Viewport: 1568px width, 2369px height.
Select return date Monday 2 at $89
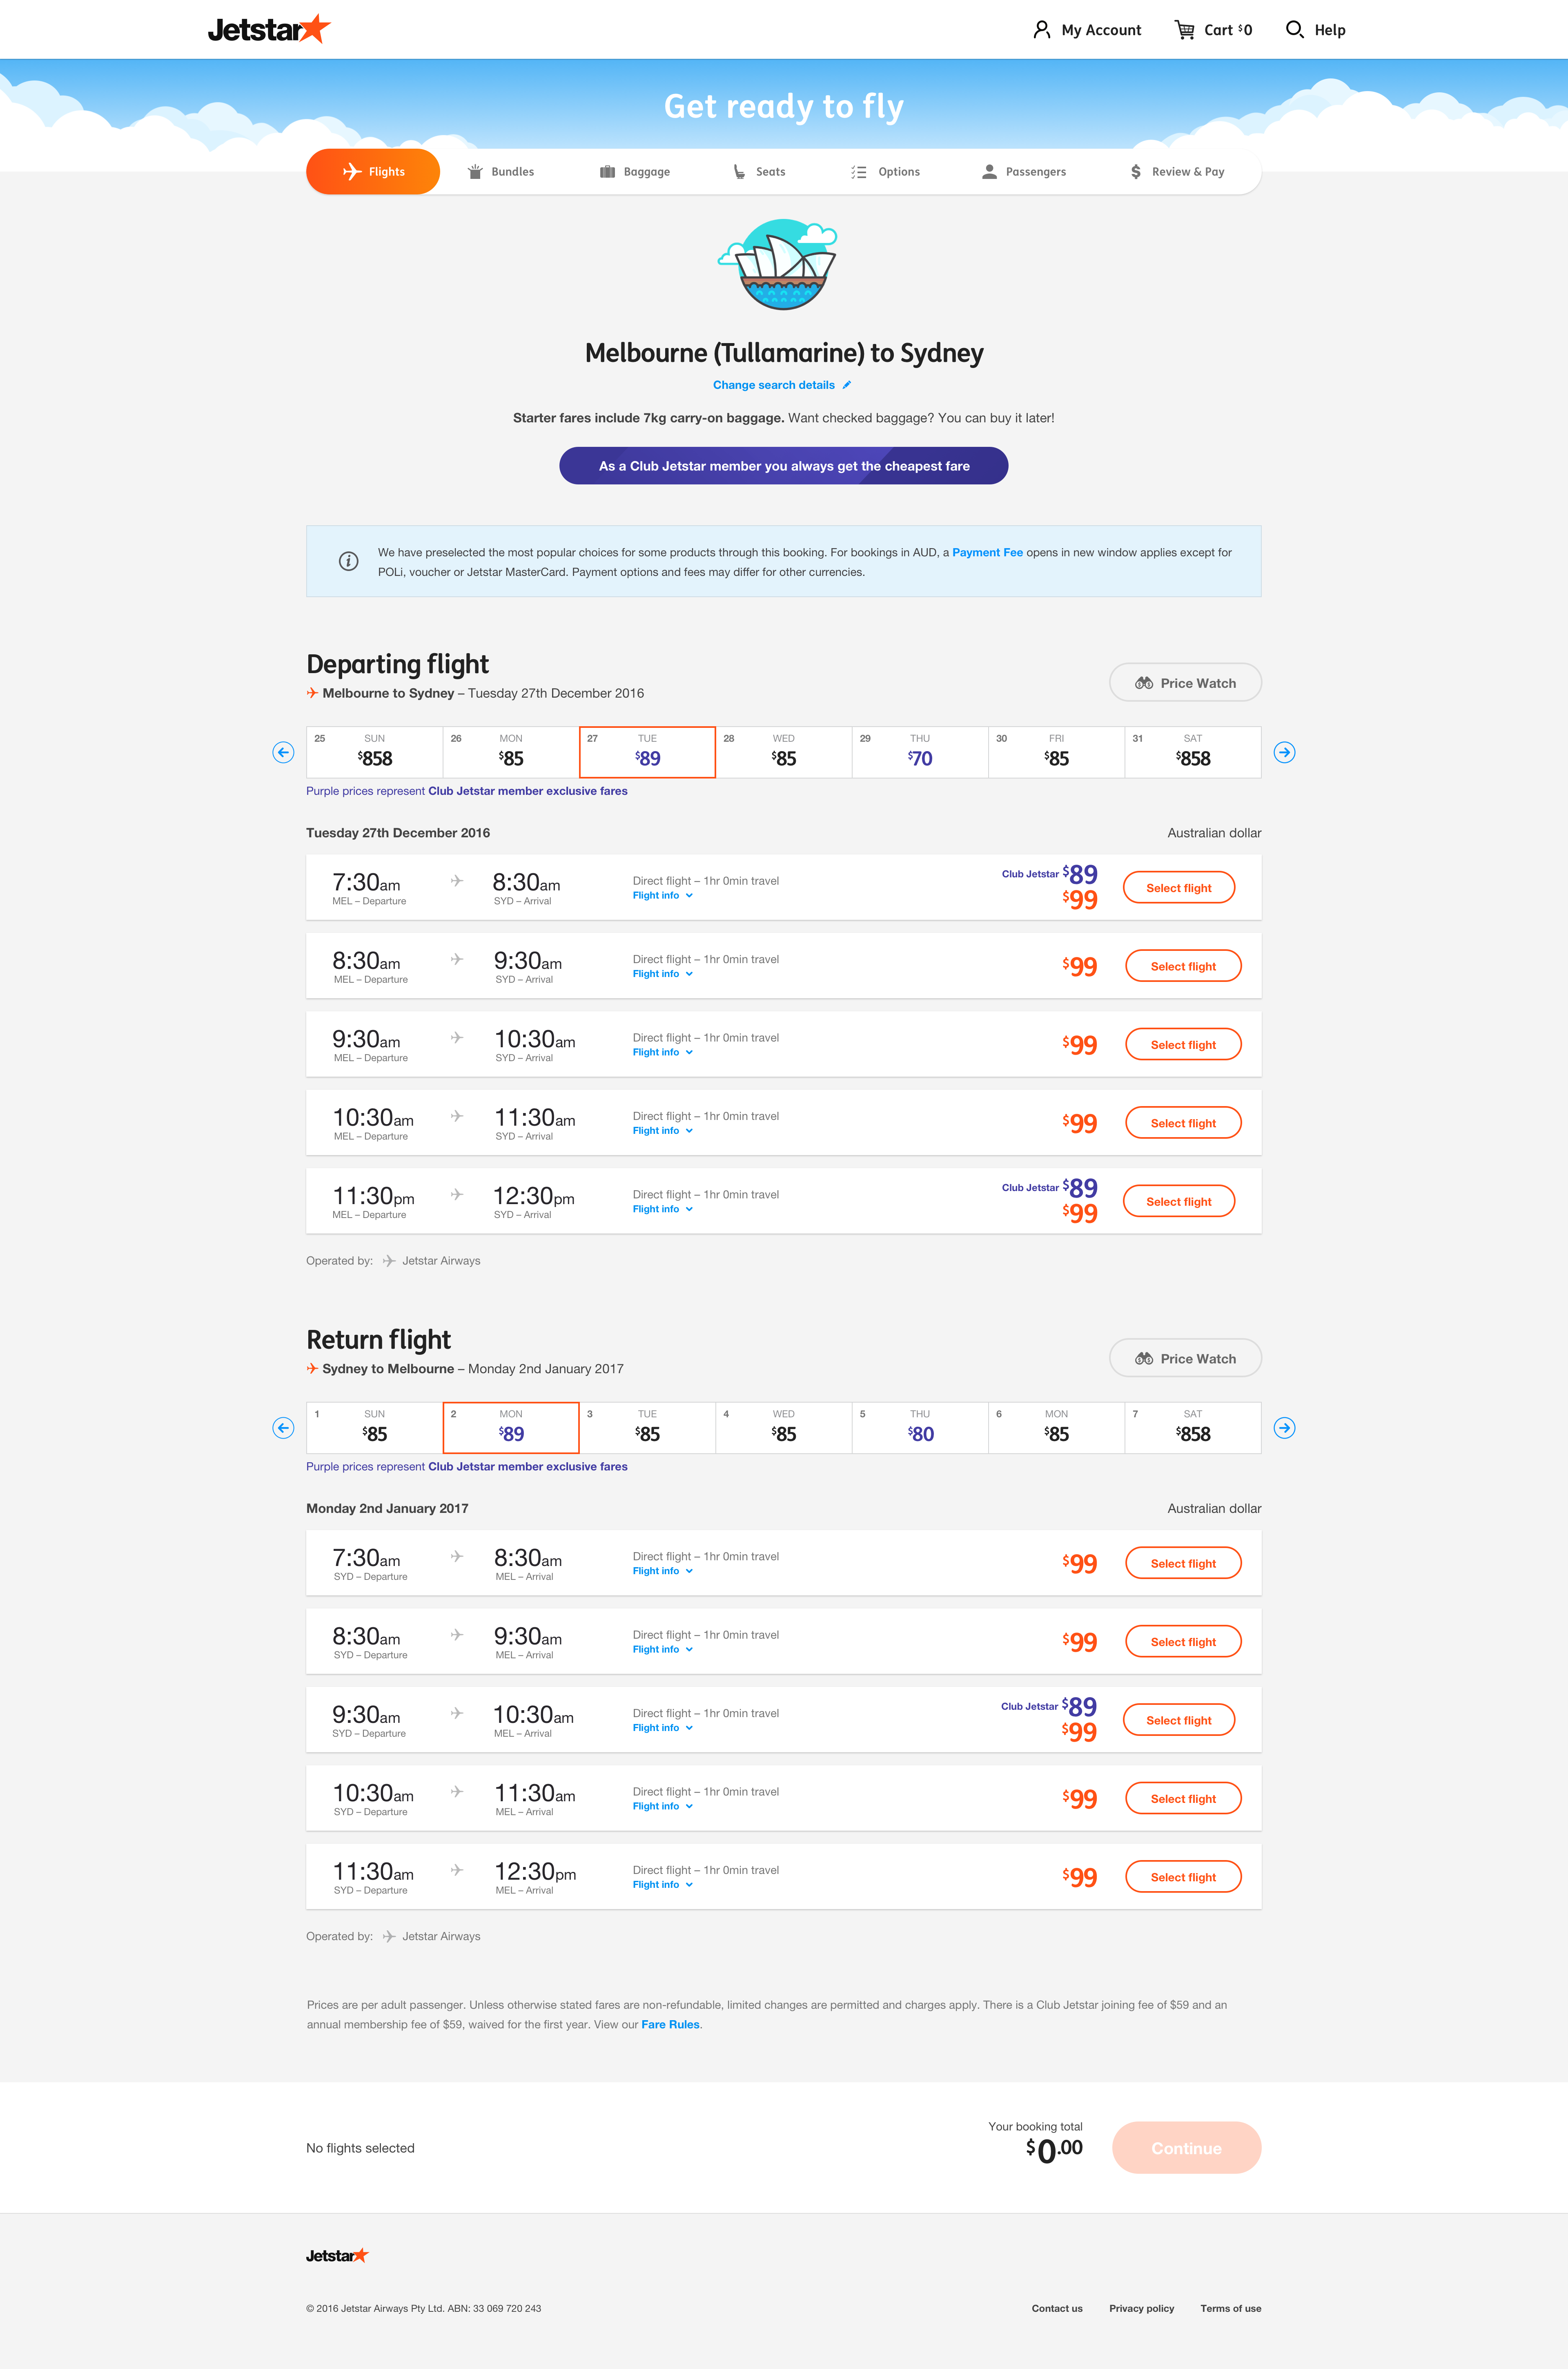tap(511, 1428)
